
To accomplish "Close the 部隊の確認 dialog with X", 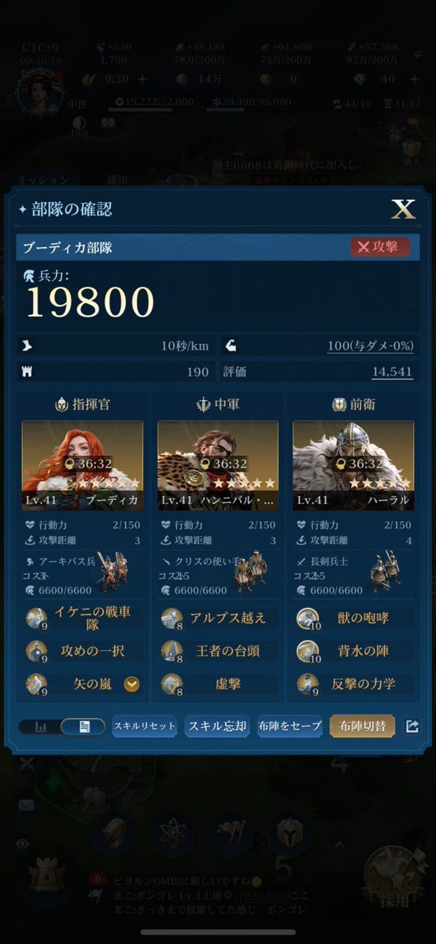I will tap(403, 209).
